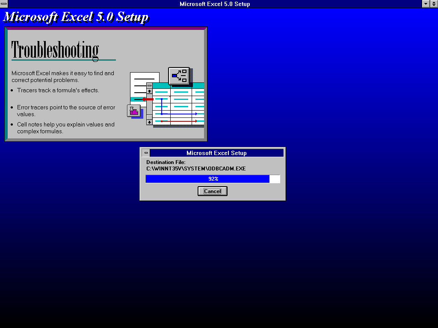Click the 92% installation progress bar
Screen dimensions: 438x328
[x=213, y=179]
